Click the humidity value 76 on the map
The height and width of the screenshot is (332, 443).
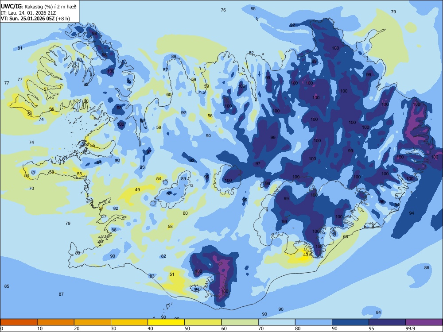223,10
